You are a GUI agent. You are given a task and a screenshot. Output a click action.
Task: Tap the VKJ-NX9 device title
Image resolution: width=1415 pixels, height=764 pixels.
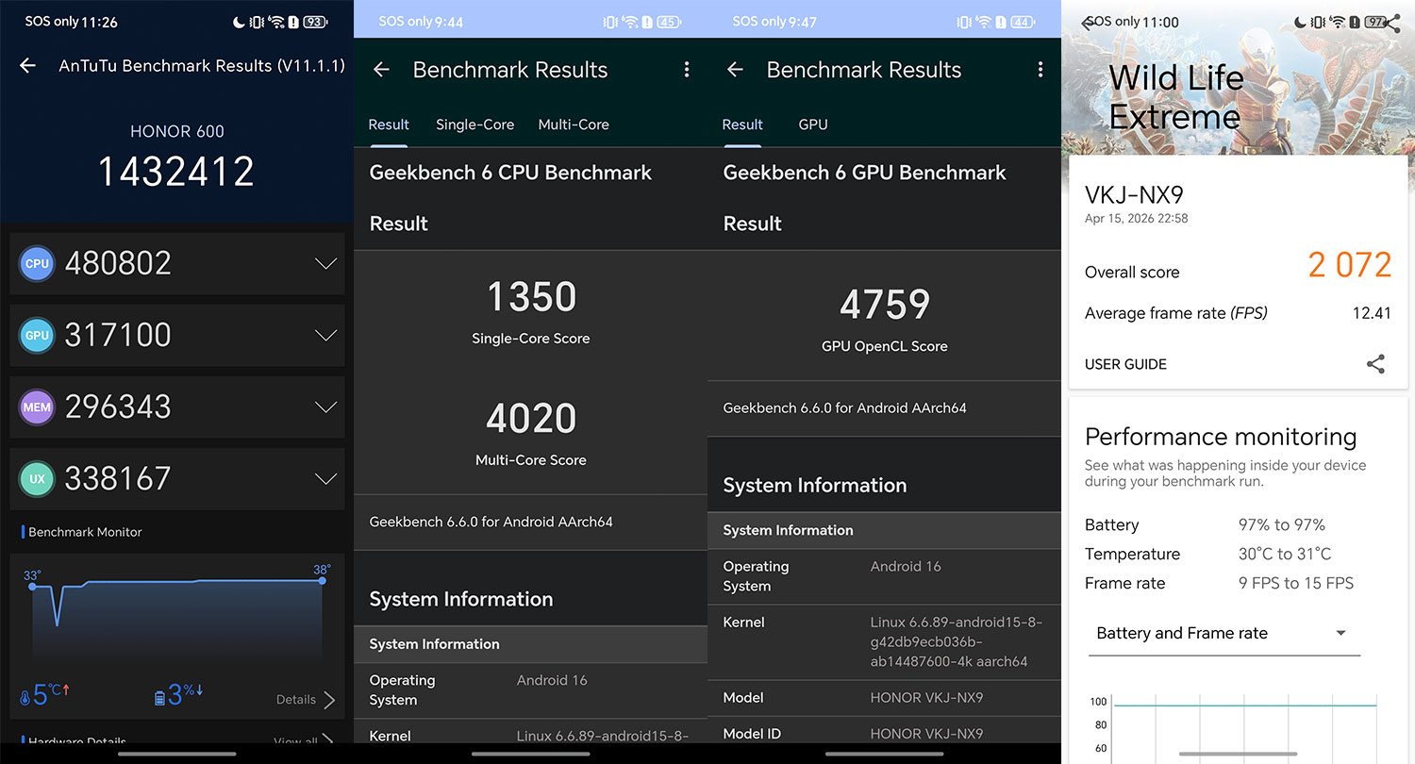tap(1134, 195)
